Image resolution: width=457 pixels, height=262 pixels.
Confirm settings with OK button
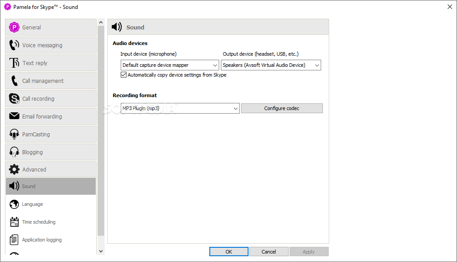coord(229,251)
